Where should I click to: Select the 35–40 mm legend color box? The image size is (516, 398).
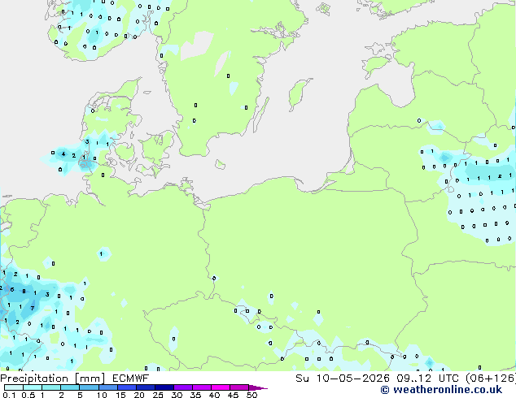pos(202,387)
